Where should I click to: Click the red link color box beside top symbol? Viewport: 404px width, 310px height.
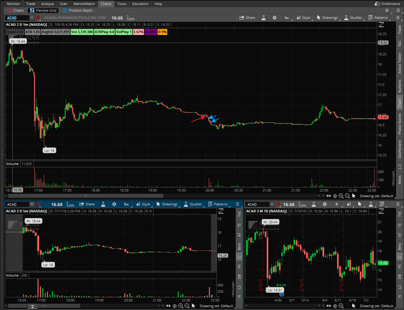[38, 18]
